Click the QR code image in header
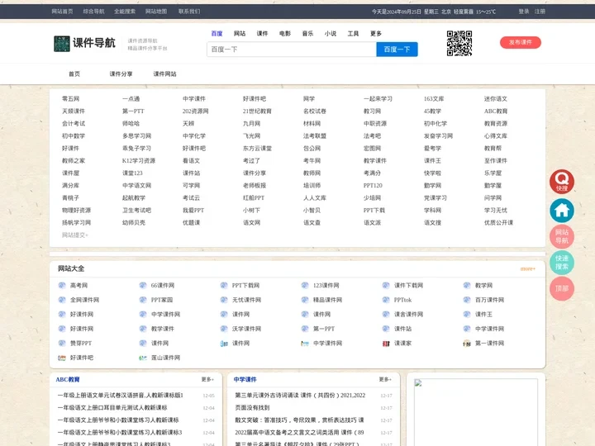 pyautogui.click(x=459, y=43)
